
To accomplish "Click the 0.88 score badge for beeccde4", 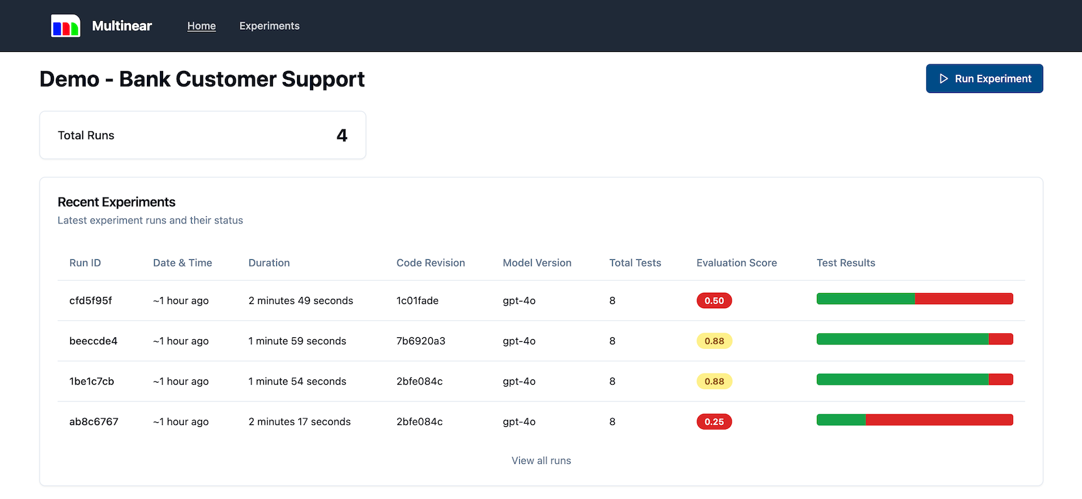I will (714, 341).
